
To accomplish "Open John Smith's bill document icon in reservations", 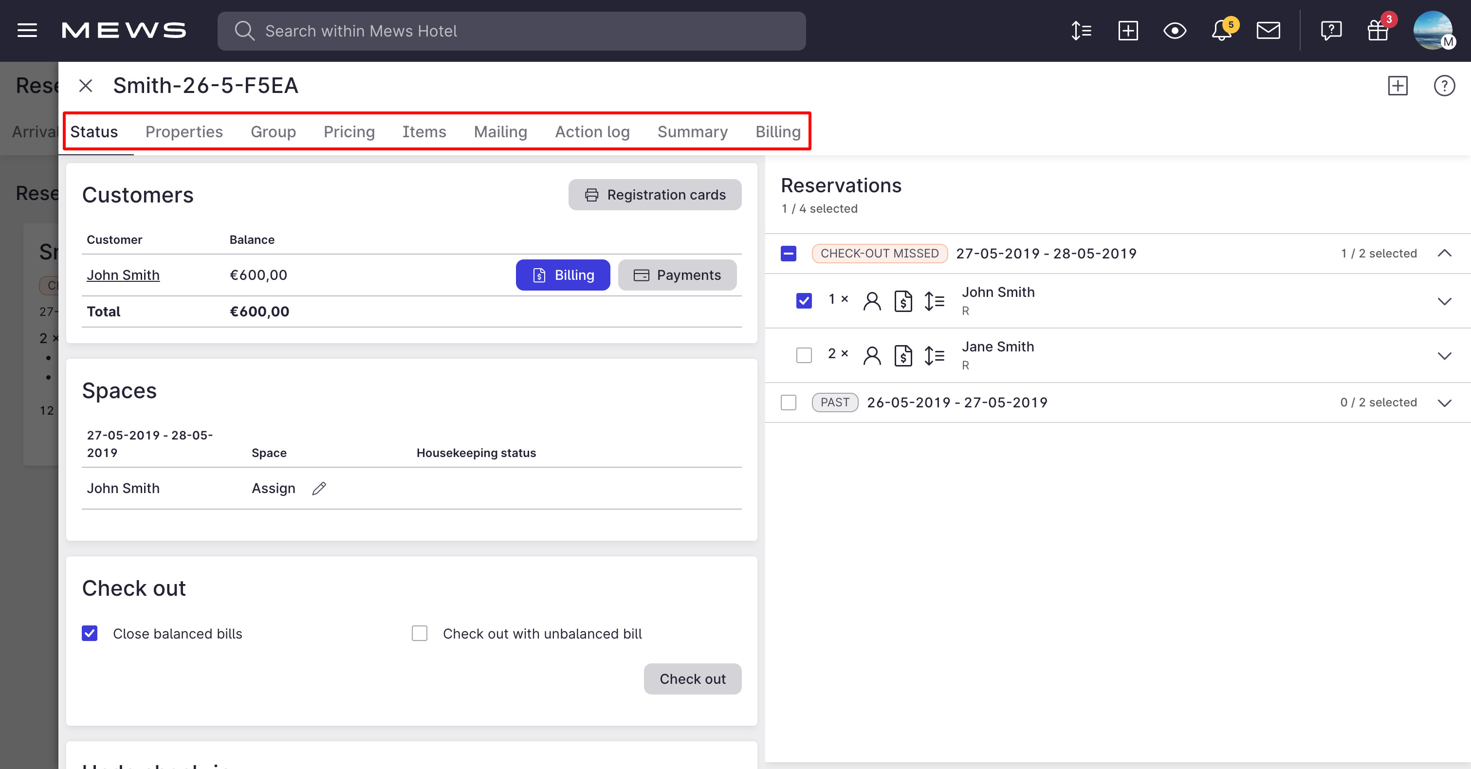I will coord(903,301).
